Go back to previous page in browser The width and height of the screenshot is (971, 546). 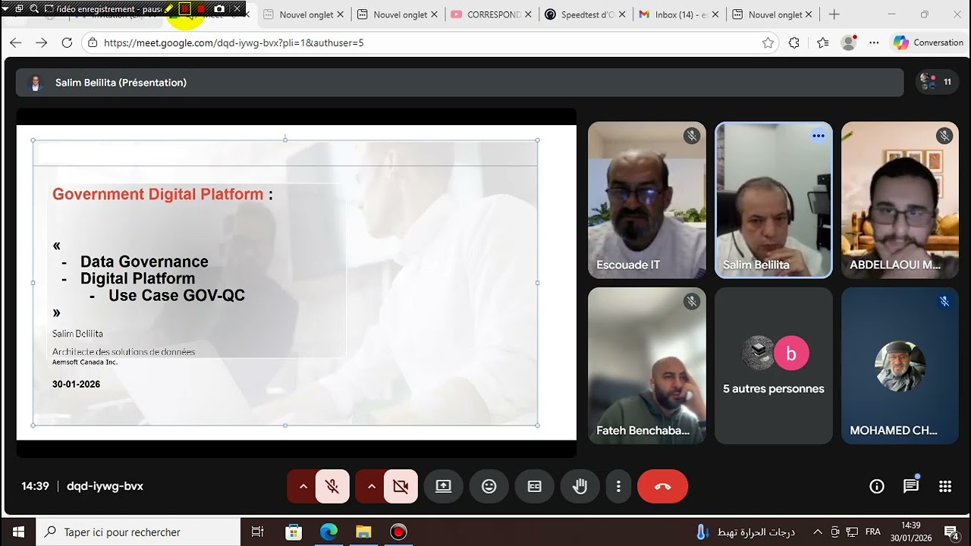pyautogui.click(x=16, y=42)
